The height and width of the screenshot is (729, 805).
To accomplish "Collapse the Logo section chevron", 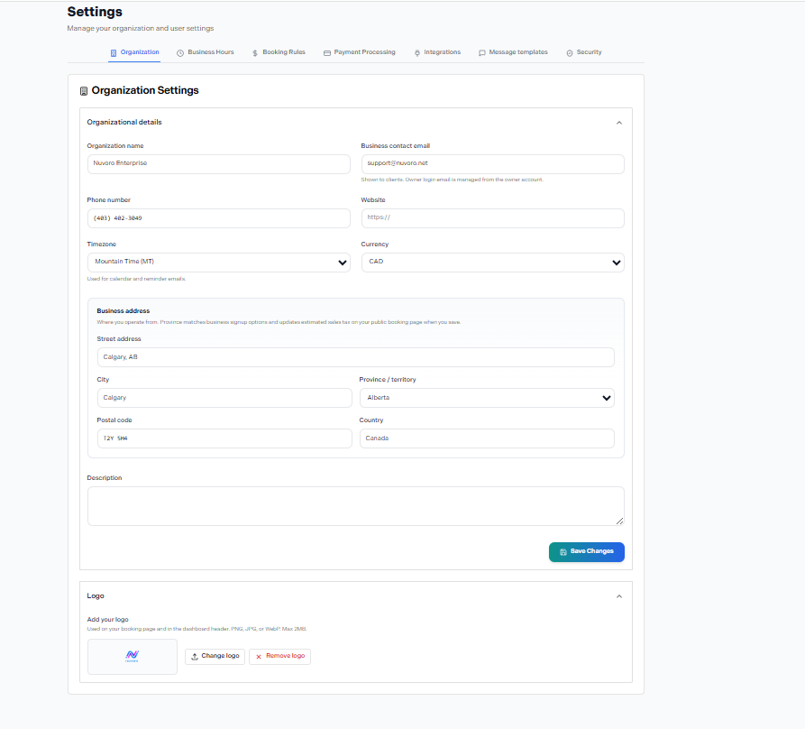I will 619,596.
